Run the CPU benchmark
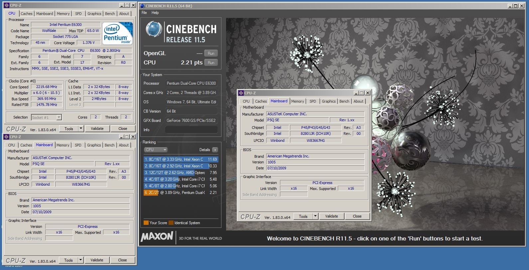529x270 pixels. (211, 62)
